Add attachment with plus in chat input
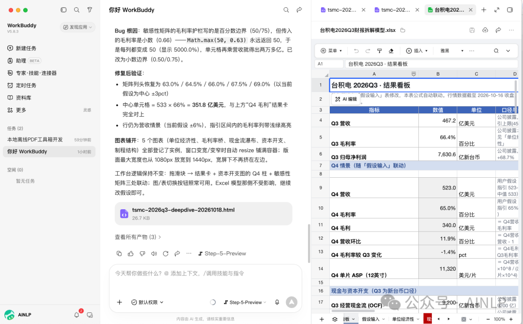Image resolution: width=523 pixels, height=324 pixels. (120, 302)
